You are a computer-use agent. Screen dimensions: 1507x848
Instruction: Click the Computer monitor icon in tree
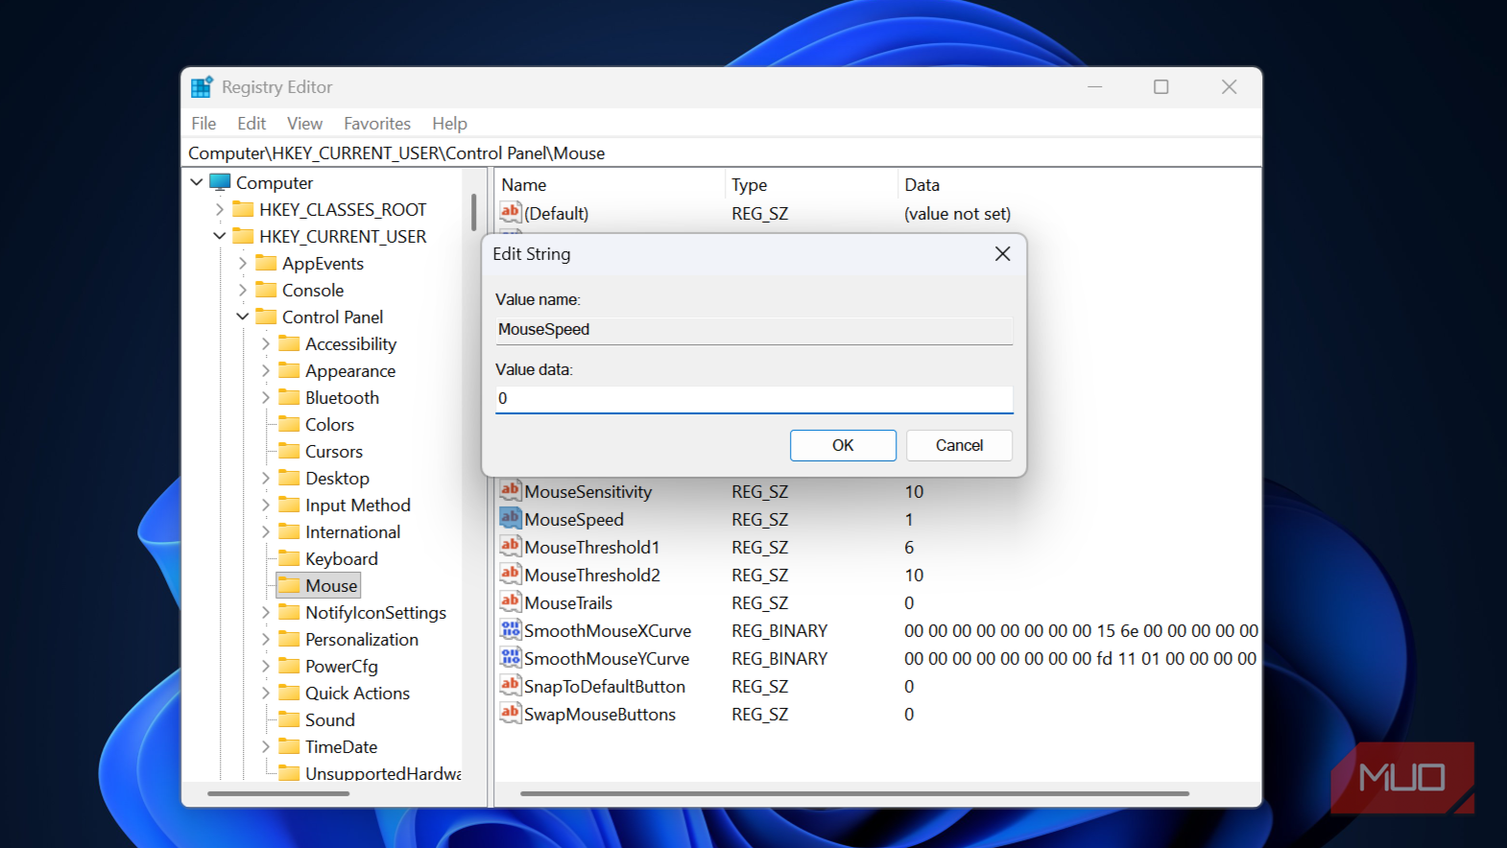[x=221, y=182]
